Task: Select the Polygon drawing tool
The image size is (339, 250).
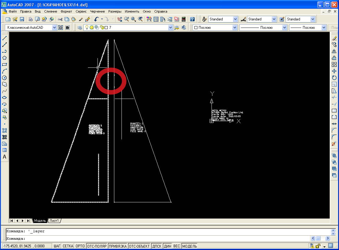Action: coord(4,58)
